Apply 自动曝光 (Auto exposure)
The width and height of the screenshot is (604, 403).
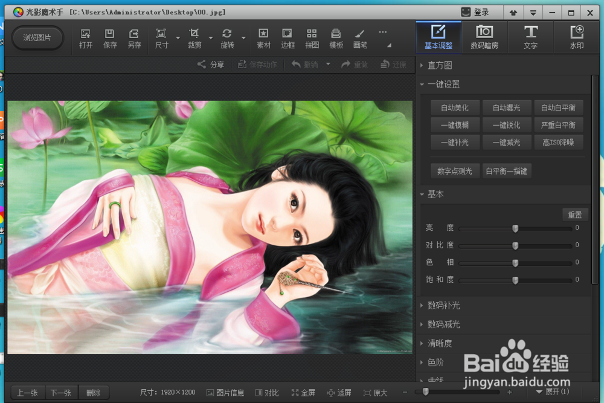tap(507, 108)
